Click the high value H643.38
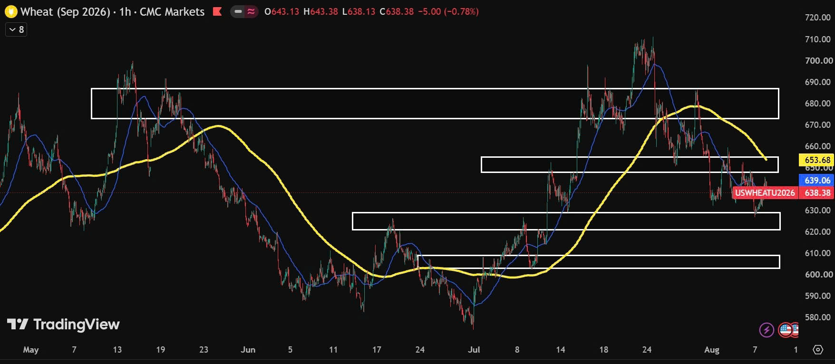The width and height of the screenshot is (835, 364). [x=320, y=11]
